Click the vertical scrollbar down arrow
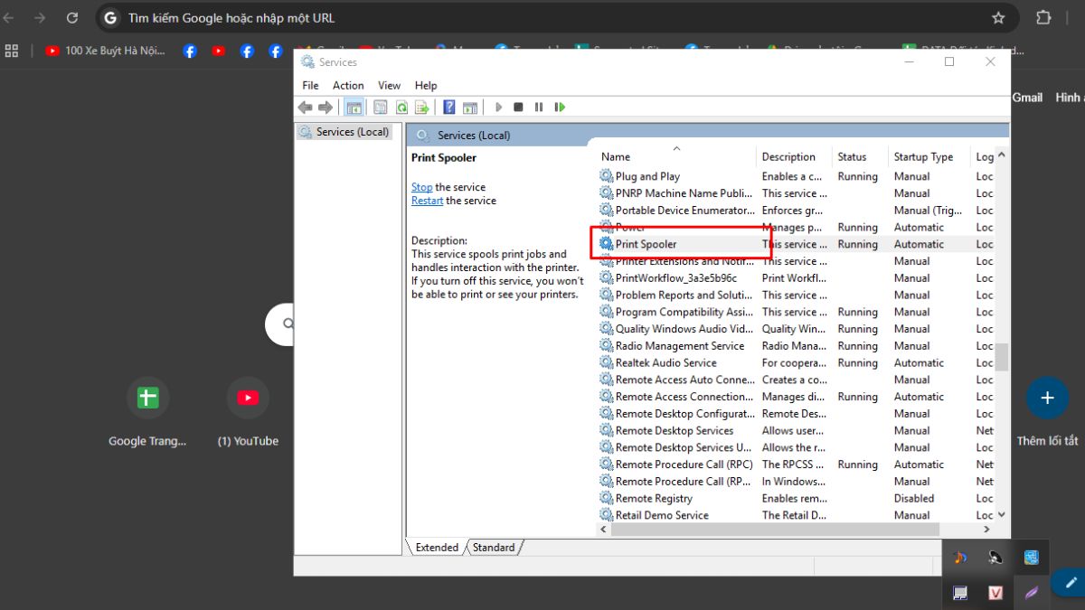 1002,514
